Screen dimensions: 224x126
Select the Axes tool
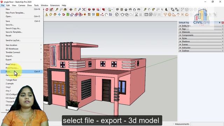point(162,9)
